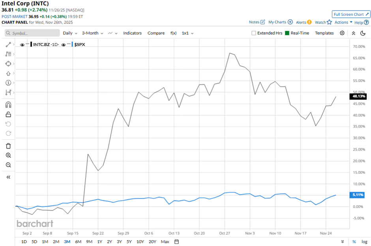Open the Help link

pyautogui.click(x=362, y=23)
